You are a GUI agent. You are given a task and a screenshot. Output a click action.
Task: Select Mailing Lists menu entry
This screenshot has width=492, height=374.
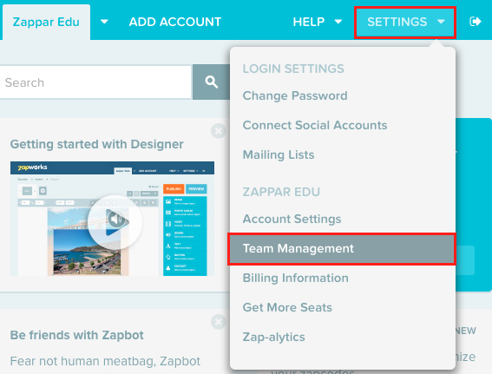[279, 154]
